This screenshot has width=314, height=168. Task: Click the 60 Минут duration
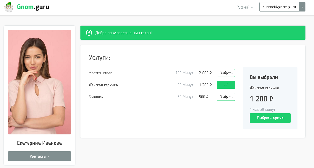click(x=185, y=97)
